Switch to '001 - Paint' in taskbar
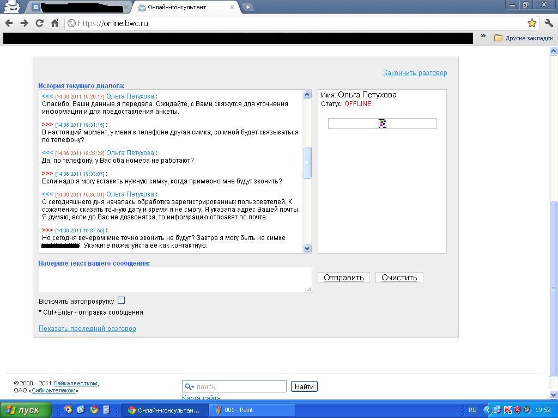This screenshot has width=558, height=418. point(251,410)
